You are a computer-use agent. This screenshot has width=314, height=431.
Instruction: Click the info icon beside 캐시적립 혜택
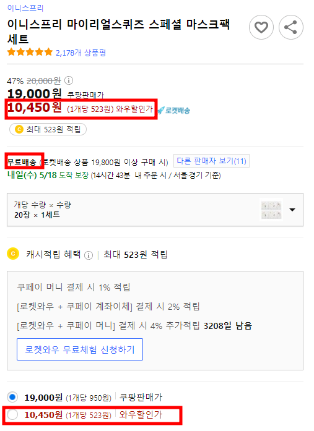click(x=89, y=255)
